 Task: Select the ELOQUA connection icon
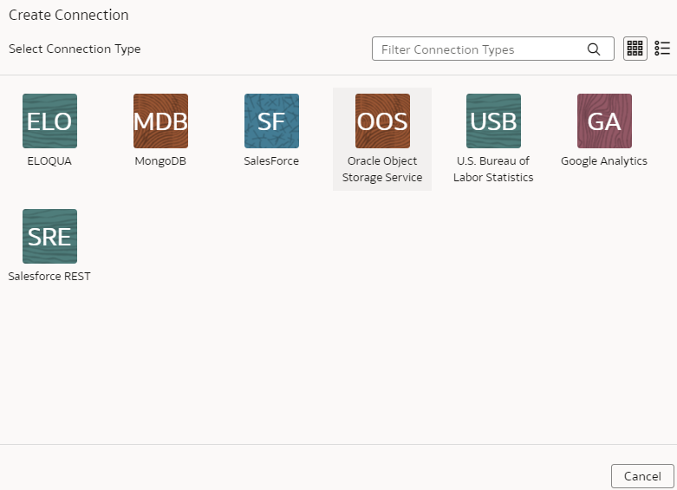coord(49,121)
